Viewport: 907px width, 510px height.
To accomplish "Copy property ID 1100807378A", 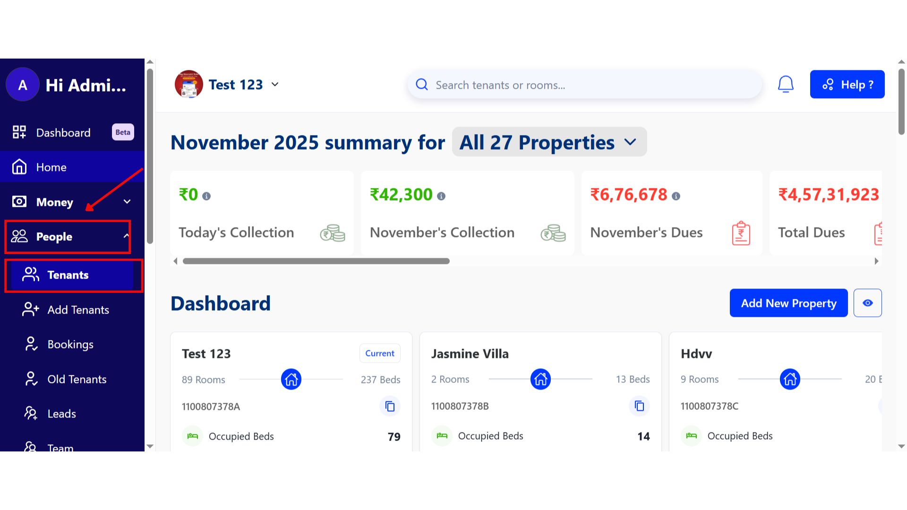I will click(x=390, y=406).
